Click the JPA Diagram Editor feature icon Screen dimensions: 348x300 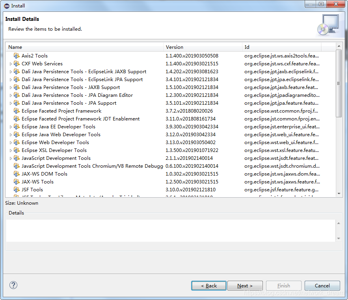(17, 95)
